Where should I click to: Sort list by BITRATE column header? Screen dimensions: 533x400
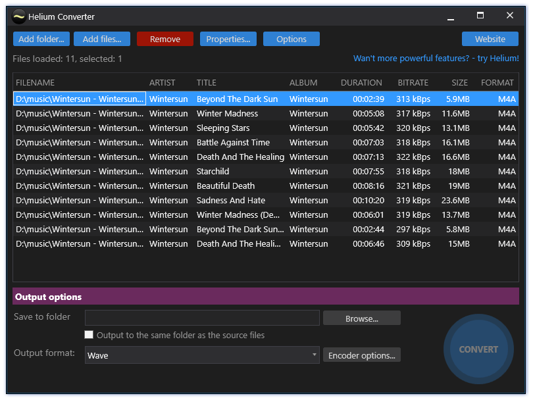coord(413,83)
